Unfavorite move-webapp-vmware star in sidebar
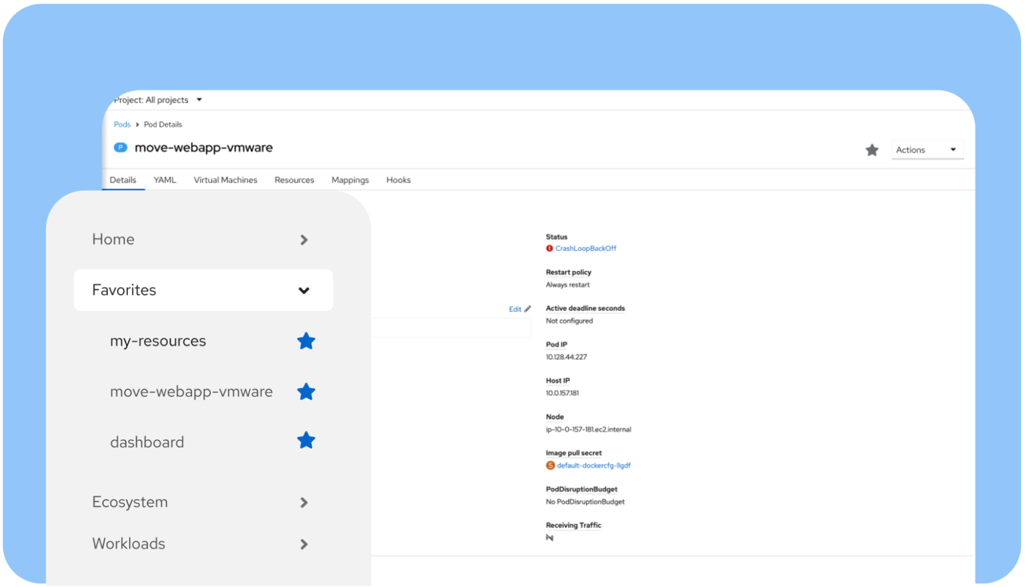This screenshot has height=587, width=1025. (306, 392)
